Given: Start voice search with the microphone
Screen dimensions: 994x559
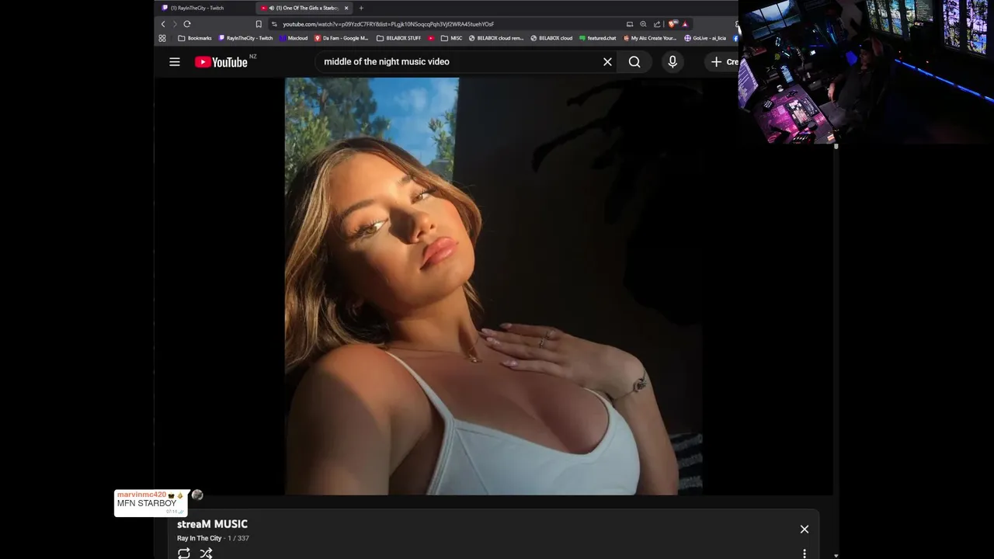Looking at the screenshot, I should pyautogui.click(x=673, y=62).
